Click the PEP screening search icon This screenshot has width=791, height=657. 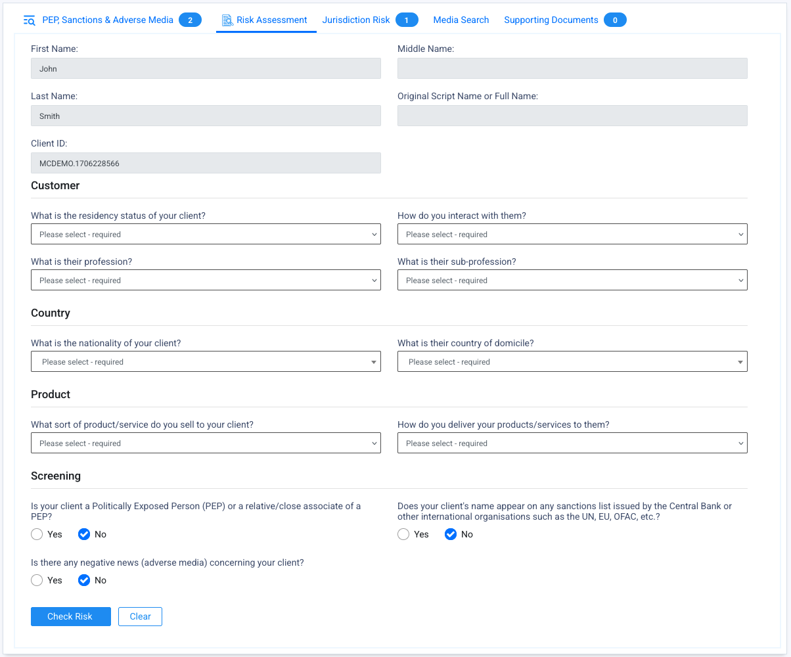click(x=29, y=20)
